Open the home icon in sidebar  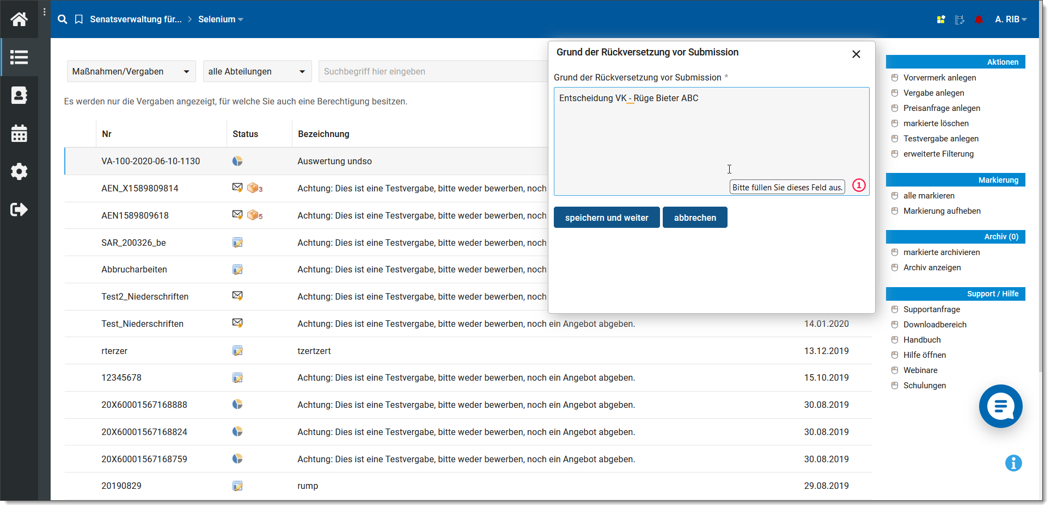tap(19, 19)
